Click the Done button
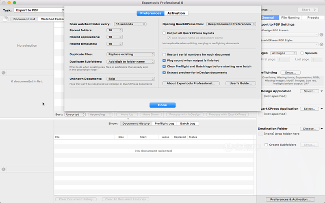Viewport: 325px width, 203px height. click(162, 105)
